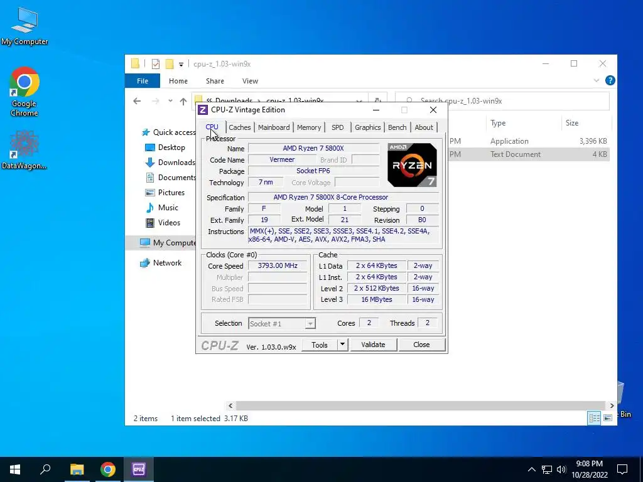Click the Core Speed value field
The width and height of the screenshot is (643, 482).
pos(278,265)
